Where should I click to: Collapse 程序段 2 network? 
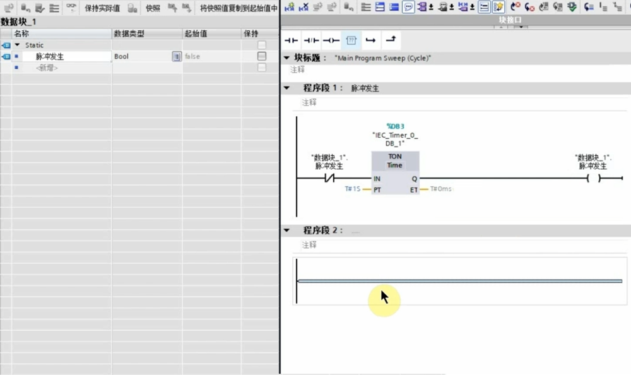[287, 230]
